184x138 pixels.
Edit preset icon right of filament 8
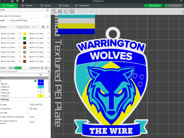[x=49, y=48]
